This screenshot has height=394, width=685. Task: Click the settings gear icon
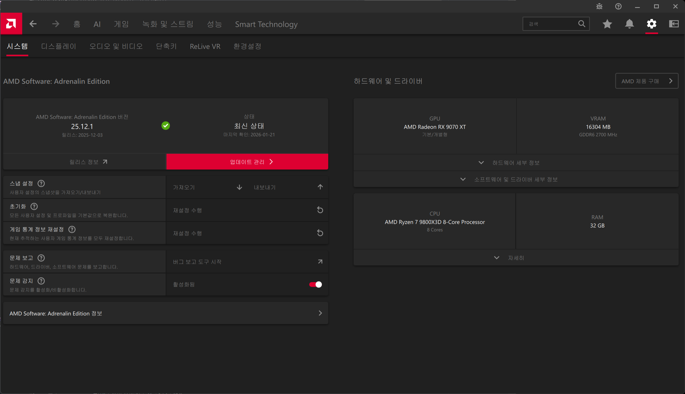(x=651, y=24)
